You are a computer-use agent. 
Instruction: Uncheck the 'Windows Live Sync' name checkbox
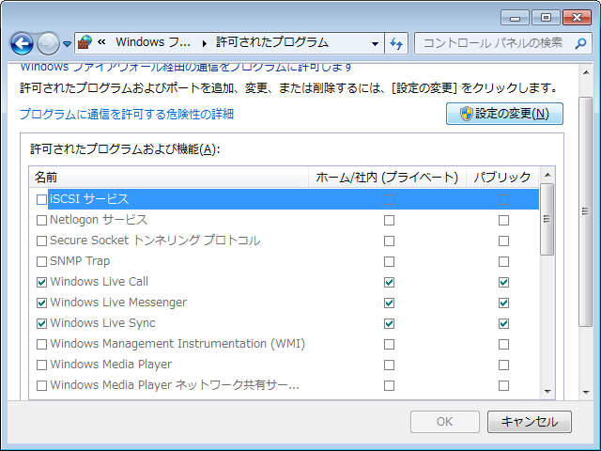pos(41,323)
